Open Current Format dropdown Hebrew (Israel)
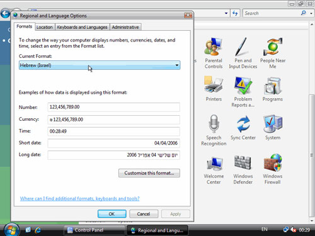The height and width of the screenshot is (236, 315). click(100, 65)
